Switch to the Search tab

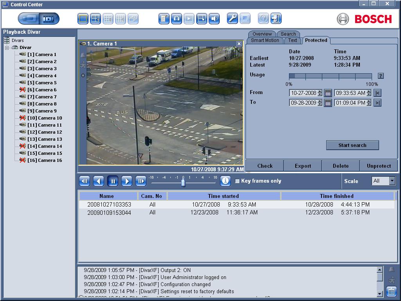click(288, 34)
